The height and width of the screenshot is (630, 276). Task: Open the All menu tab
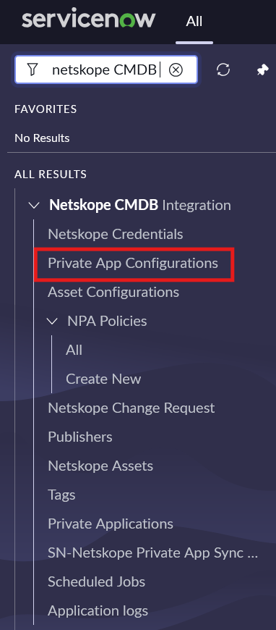[194, 21]
